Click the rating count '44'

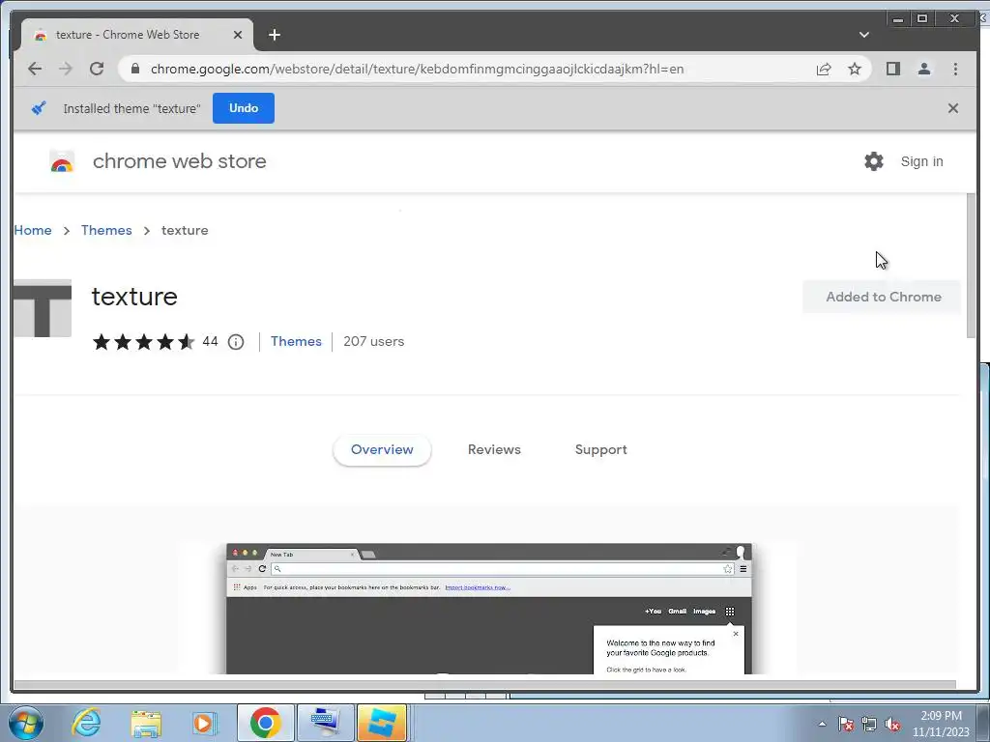(x=210, y=341)
